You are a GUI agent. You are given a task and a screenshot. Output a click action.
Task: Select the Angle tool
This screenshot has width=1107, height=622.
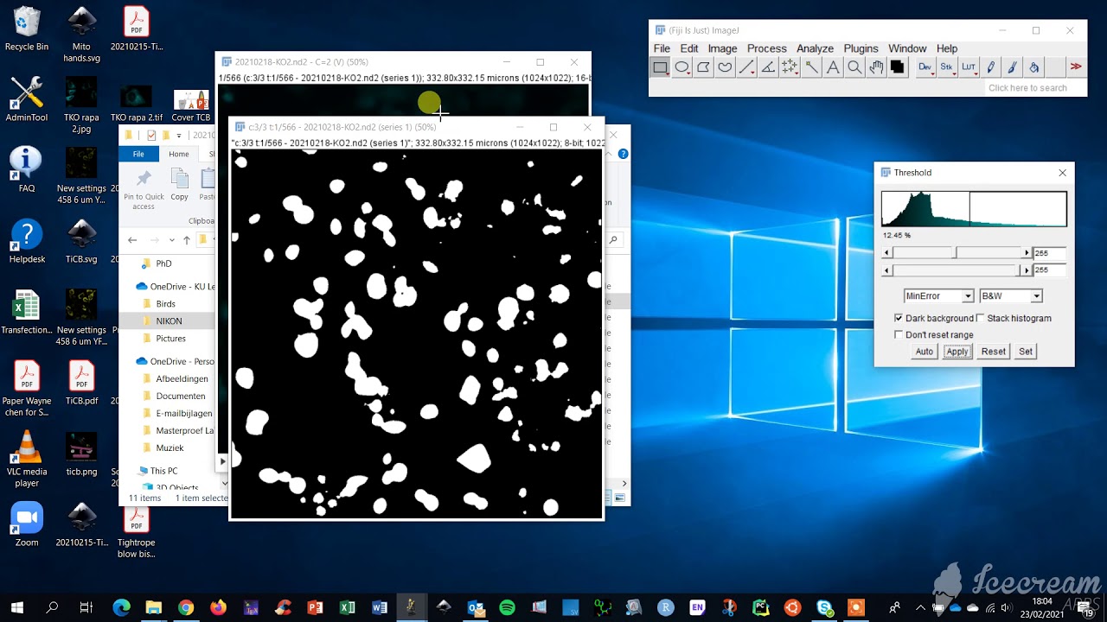coord(768,67)
